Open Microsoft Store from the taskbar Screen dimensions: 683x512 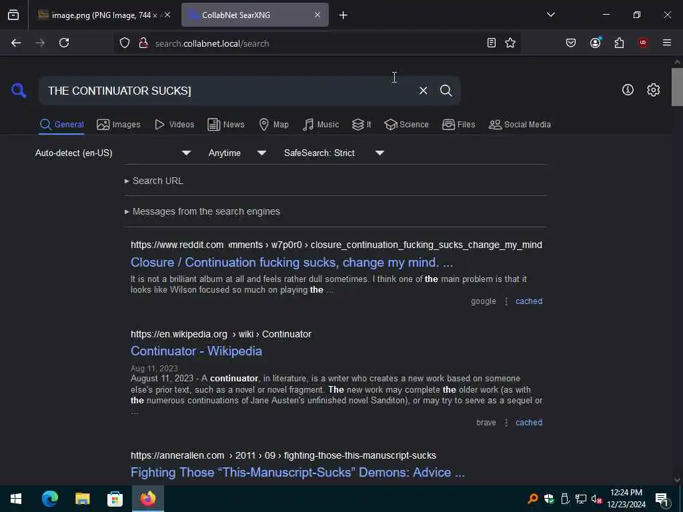tap(115, 499)
